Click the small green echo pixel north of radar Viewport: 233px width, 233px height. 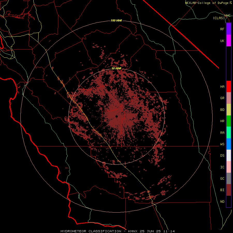point(119,84)
